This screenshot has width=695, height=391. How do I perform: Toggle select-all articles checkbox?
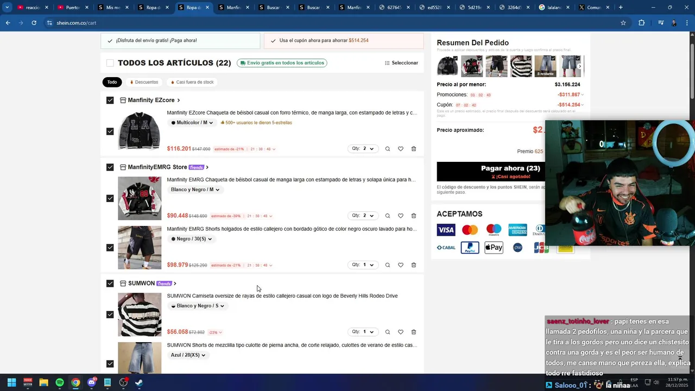(x=110, y=63)
